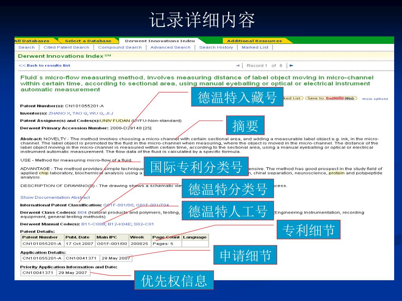Screen dimensions: 402x301
Task: Open the Marked List page
Action: (255, 47)
